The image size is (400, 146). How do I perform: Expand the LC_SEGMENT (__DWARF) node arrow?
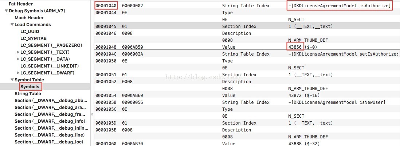point(18,73)
